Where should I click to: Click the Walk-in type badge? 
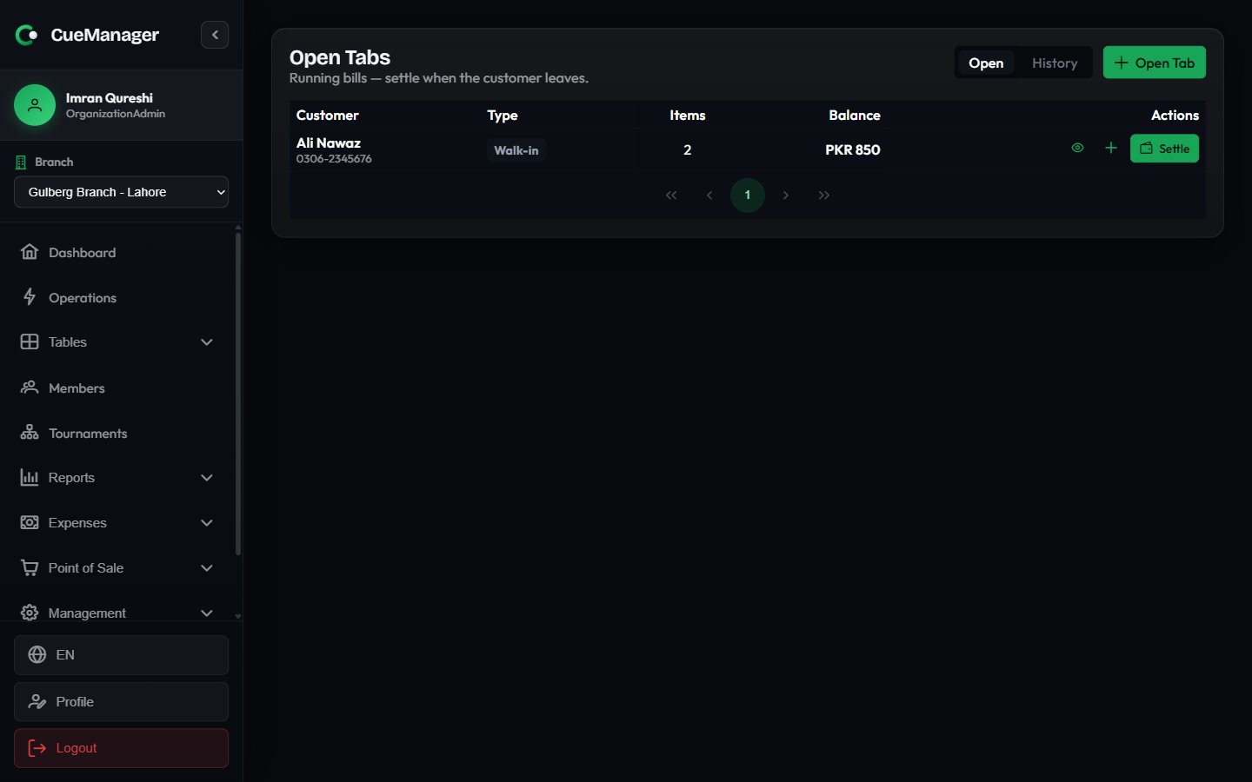516,150
